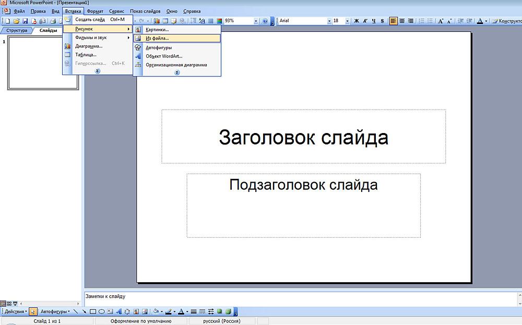Open the 93% zoom dropdown
The height and width of the screenshot is (325, 522).
(256, 21)
